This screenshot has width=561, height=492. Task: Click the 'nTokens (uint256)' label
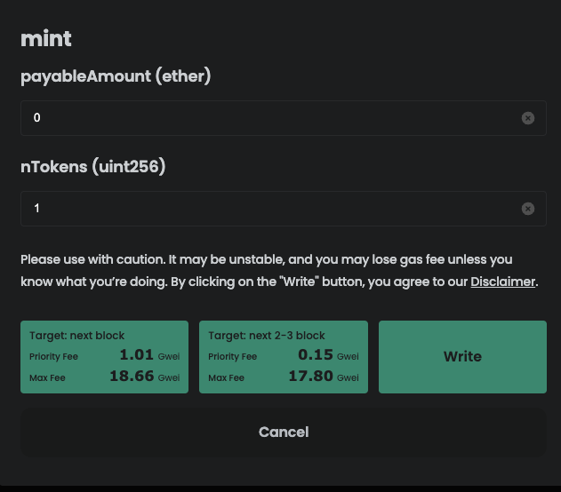click(x=93, y=167)
